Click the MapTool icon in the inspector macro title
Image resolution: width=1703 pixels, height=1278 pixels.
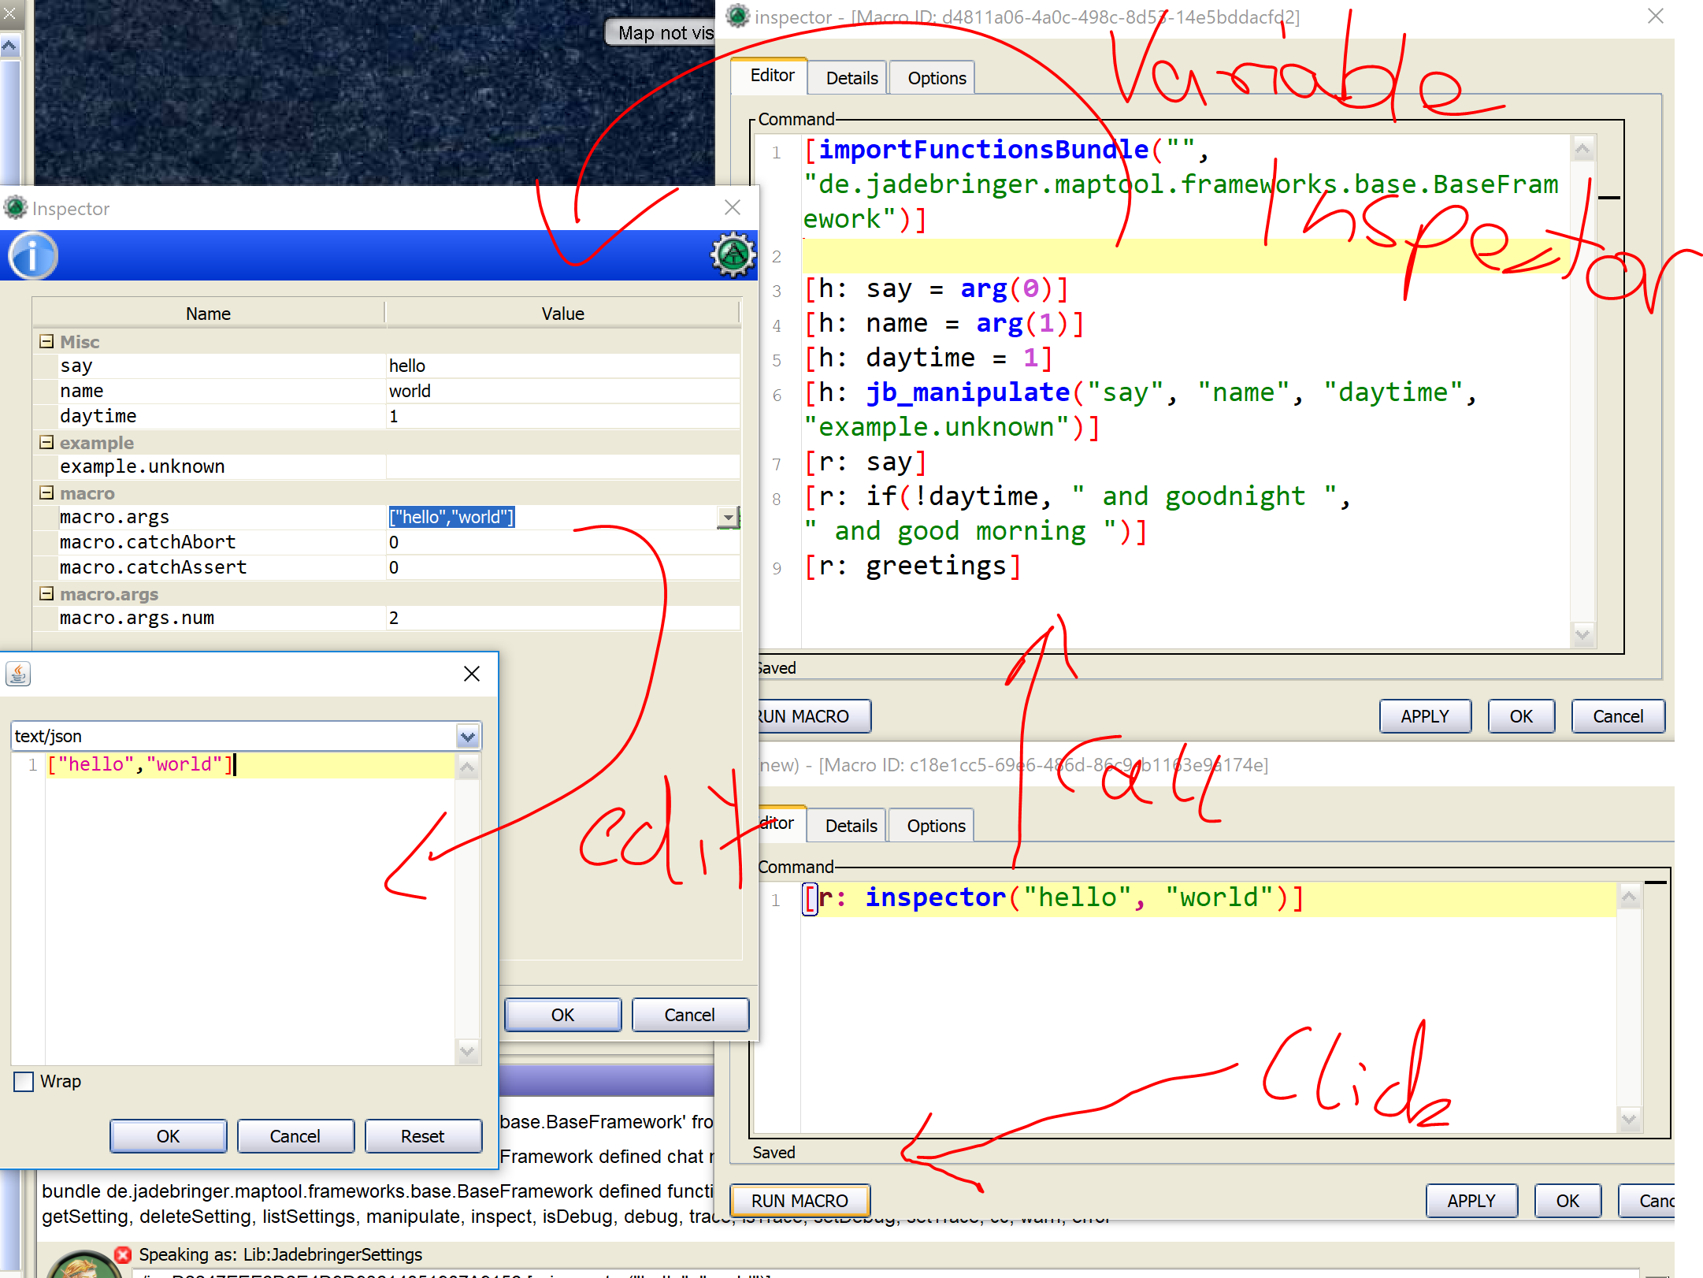tap(738, 16)
